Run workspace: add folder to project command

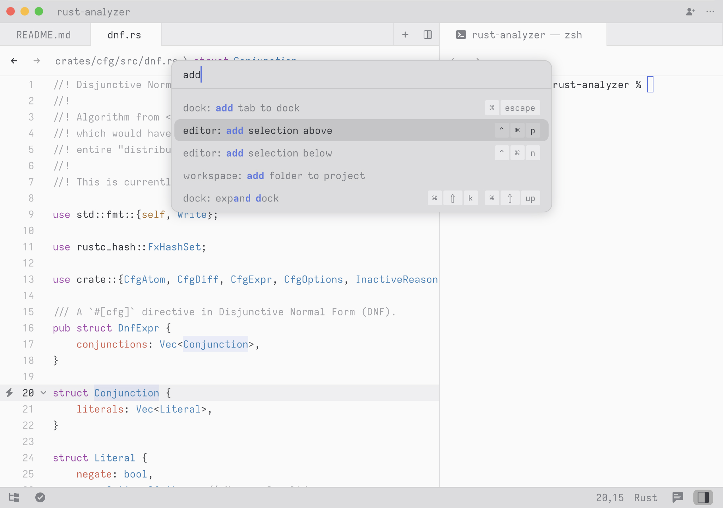pyautogui.click(x=274, y=176)
